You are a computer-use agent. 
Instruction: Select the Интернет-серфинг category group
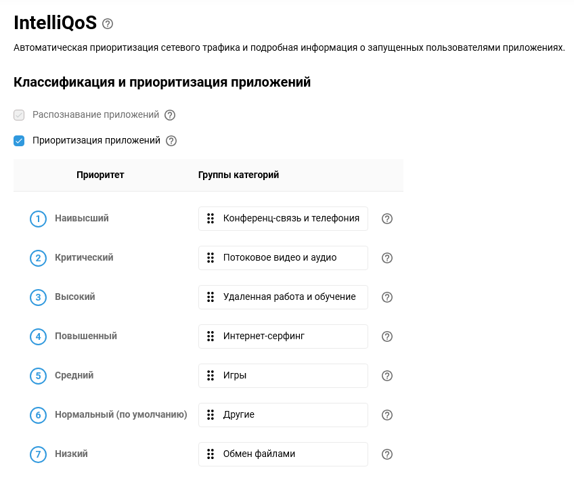click(x=283, y=336)
